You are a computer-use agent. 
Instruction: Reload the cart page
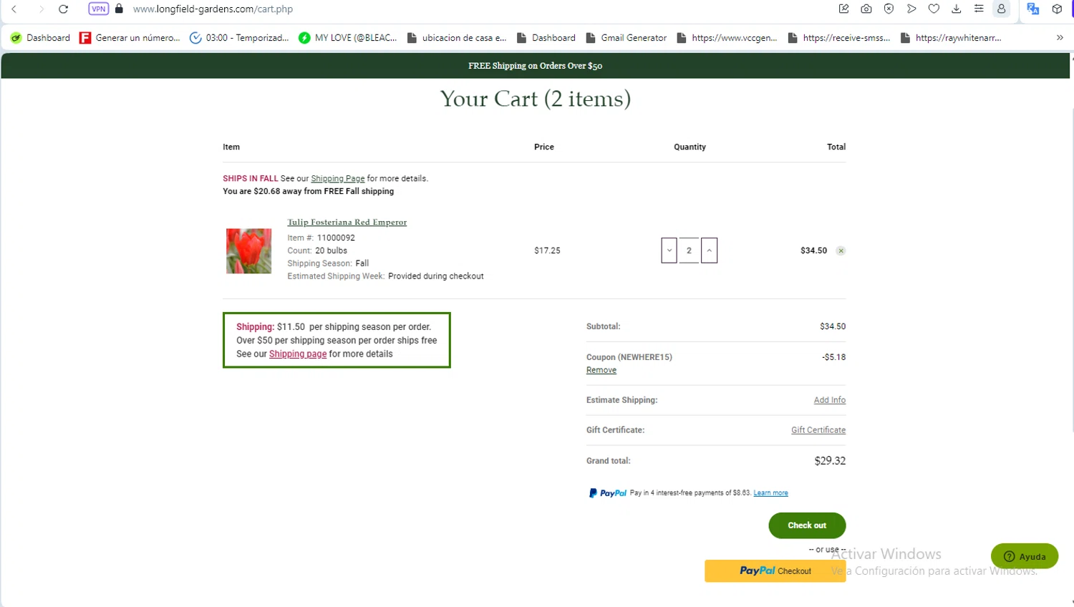pos(63,9)
